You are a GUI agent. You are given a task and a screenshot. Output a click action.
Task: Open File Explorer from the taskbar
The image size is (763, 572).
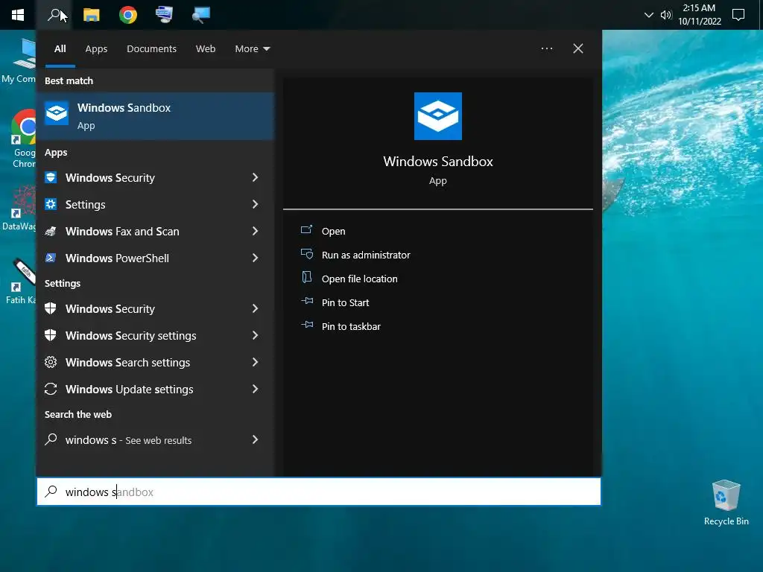[91, 15]
